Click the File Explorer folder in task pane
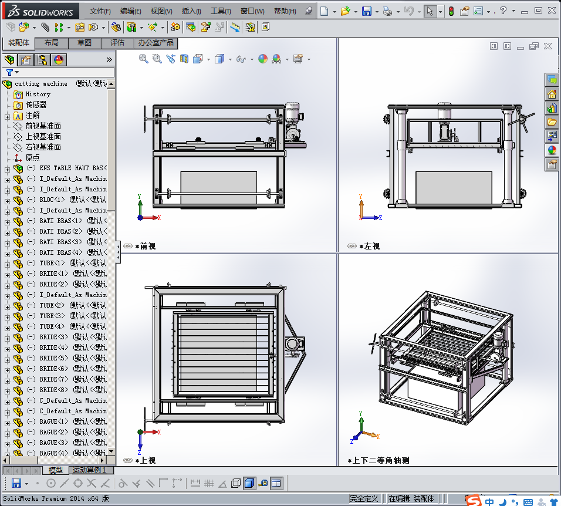The width and height of the screenshot is (561, 506). click(x=552, y=122)
